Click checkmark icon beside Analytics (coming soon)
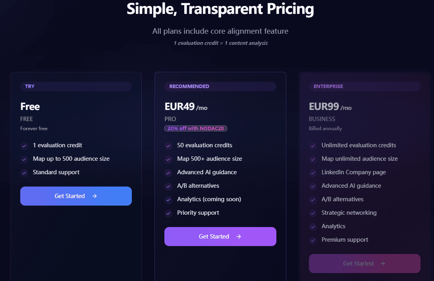This screenshot has height=281, width=434. [x=168, y=200]
